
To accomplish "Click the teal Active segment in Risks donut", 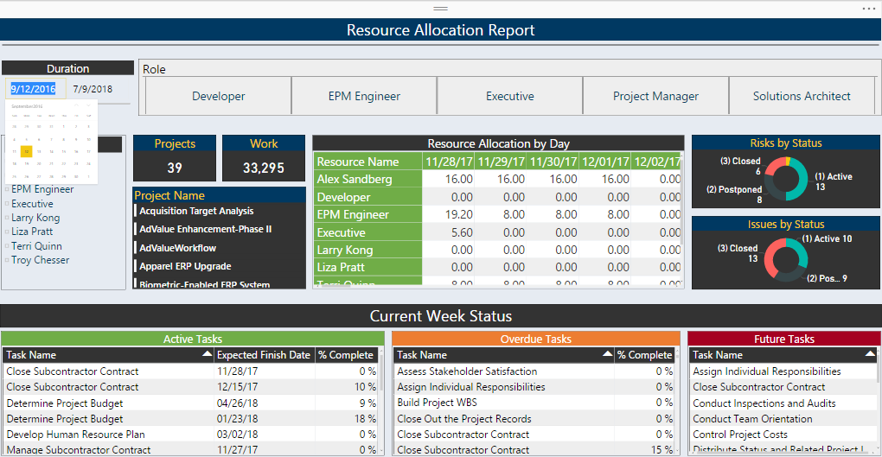I will coord(802,181).
